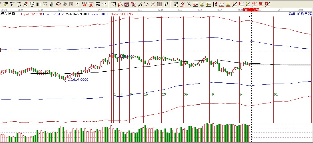Choose the zigzag wave line tool
Screen dimensions: 313x143
[x=146, y=4]
